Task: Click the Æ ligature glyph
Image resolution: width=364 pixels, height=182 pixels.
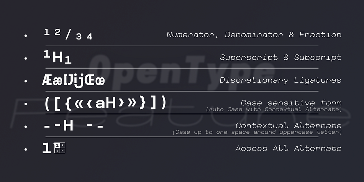Action: pos(47,80)
